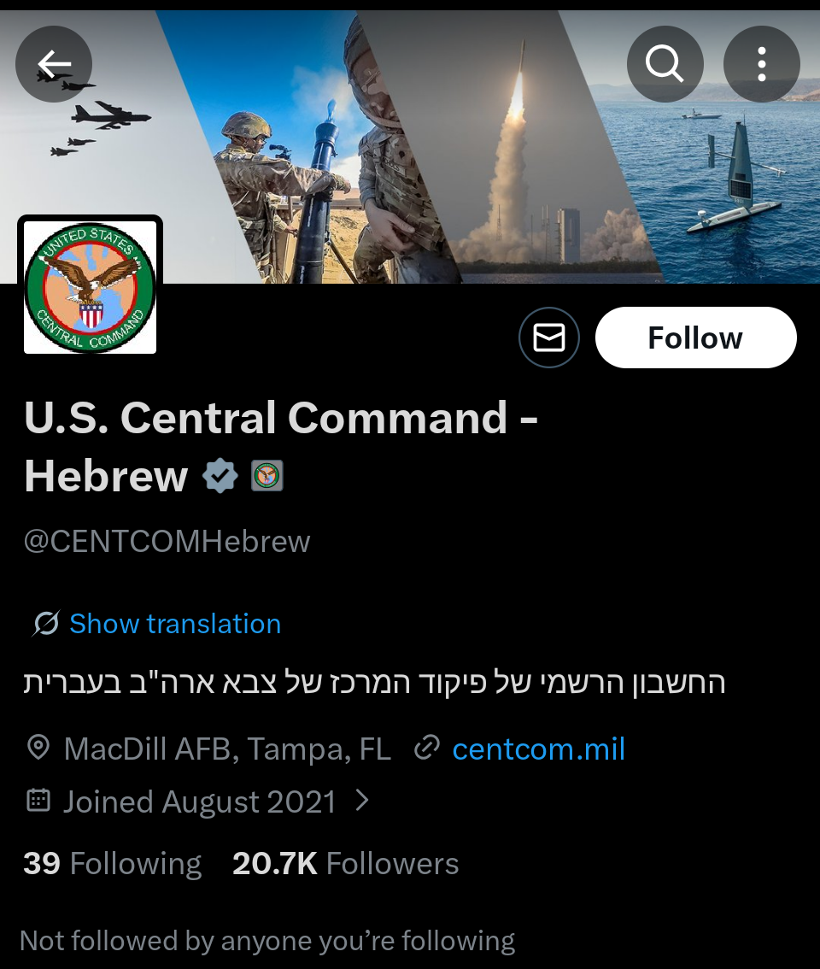Open the Central Command profile picture

pyautogui.click(x=91, y=287)
